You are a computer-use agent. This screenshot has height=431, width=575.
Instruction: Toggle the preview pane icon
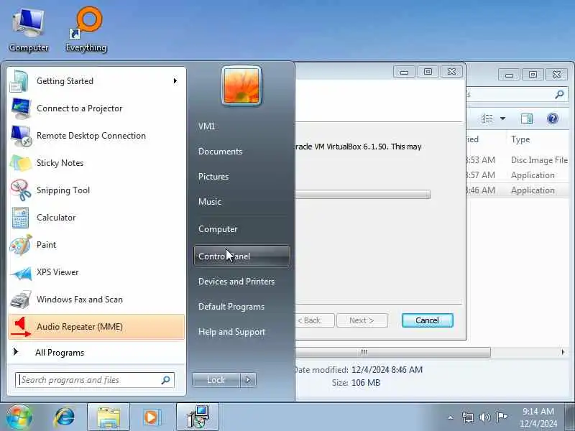[527, 119]
